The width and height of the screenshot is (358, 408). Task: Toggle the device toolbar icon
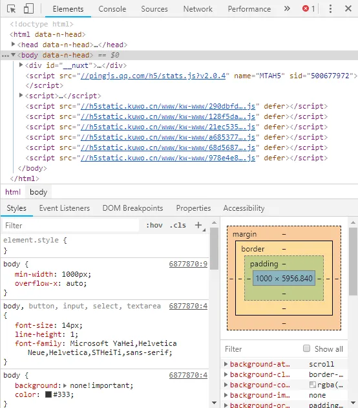click(x=28, y=8)
